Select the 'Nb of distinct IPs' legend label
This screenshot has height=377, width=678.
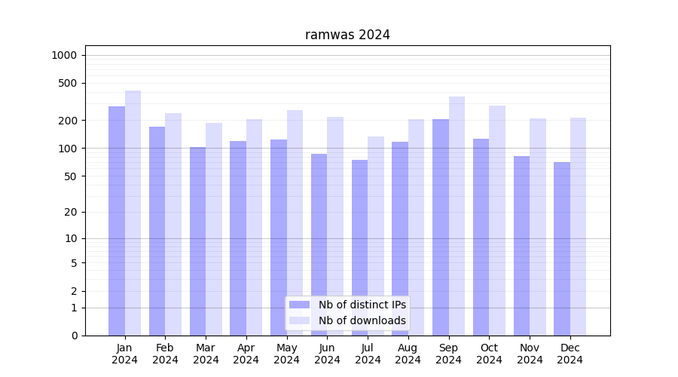coord(362,305)
